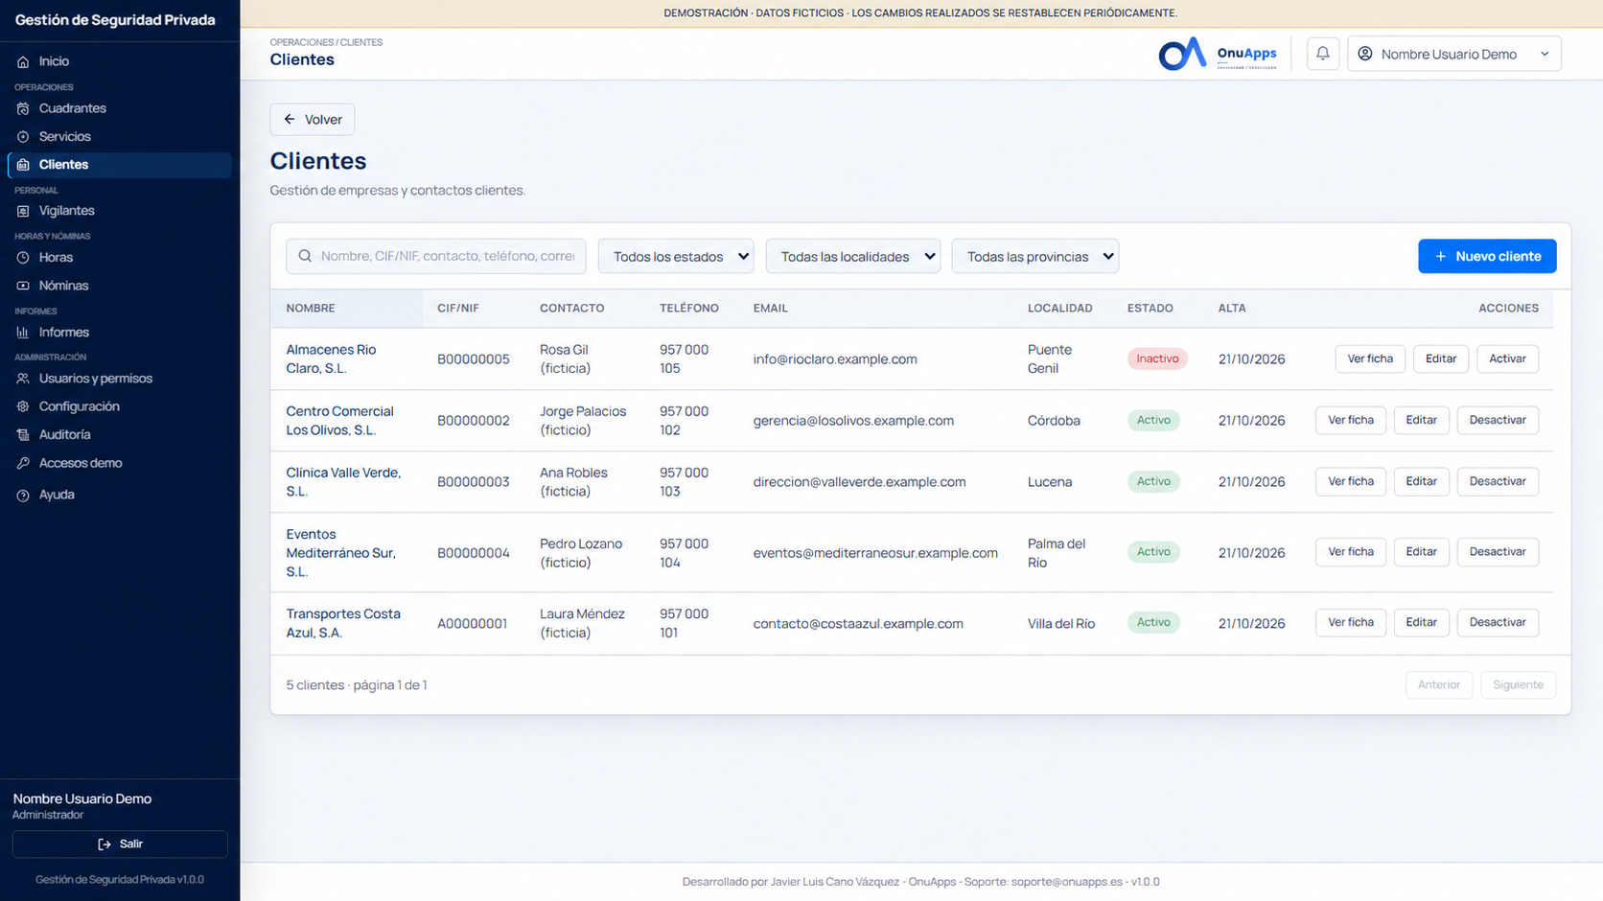
Task: Open the Todas las localidades filter
Action: click(853, 256)
